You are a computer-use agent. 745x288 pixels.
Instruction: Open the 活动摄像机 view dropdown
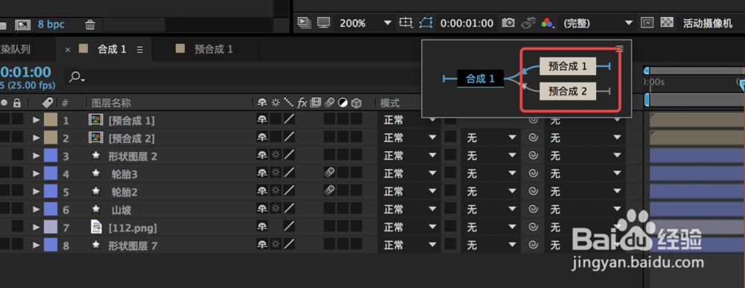(708, 23)
